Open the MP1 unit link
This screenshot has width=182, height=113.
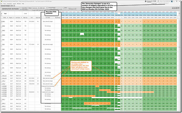[x=3, y=59]
